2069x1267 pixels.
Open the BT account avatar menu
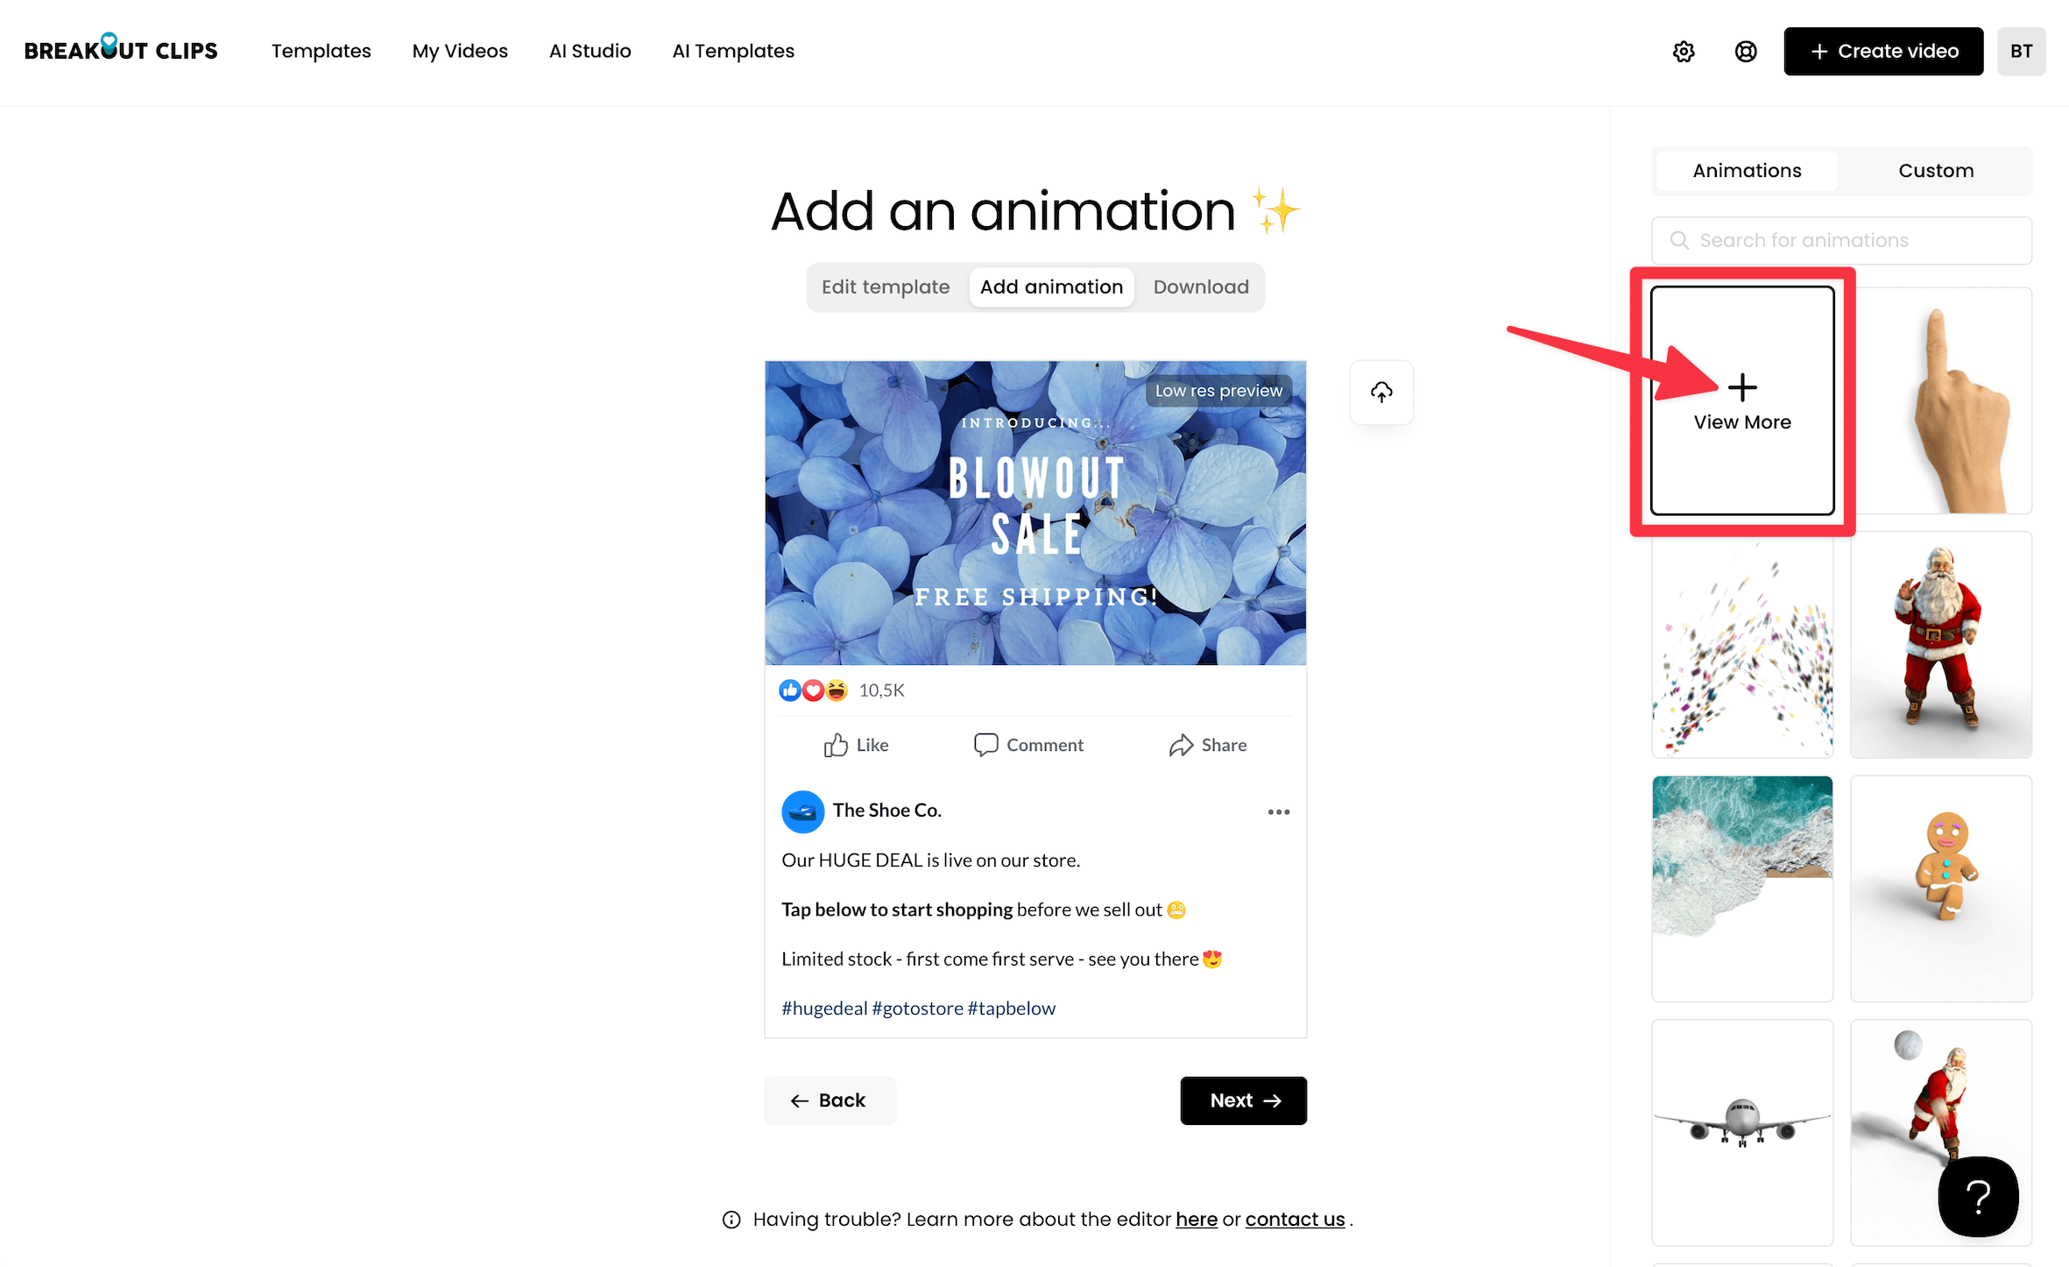[2021, 52]
